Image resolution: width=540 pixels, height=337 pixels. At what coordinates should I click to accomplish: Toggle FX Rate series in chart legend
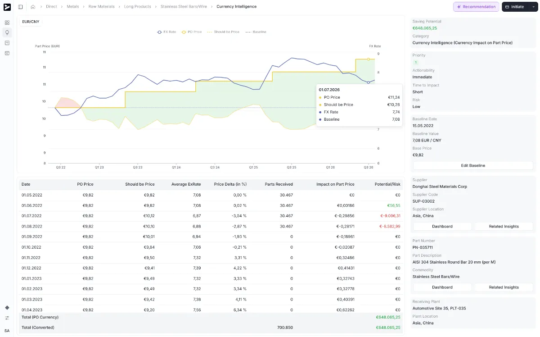click(x=166, y=32)
